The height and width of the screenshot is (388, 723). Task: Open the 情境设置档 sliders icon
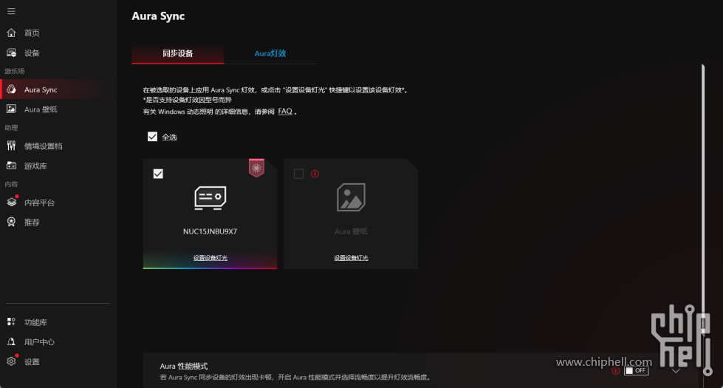pyautogui.click(x=11, y=146)
